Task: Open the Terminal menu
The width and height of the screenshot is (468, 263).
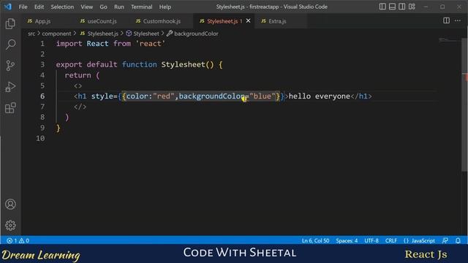Action: (x=141, y=7)
